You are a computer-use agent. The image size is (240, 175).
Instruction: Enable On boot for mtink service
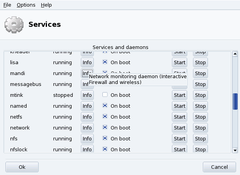coord(105,95)
